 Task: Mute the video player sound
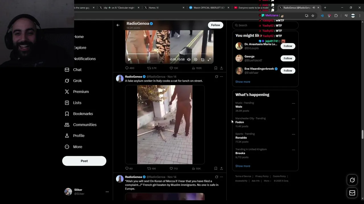click(x=189, y=59)
